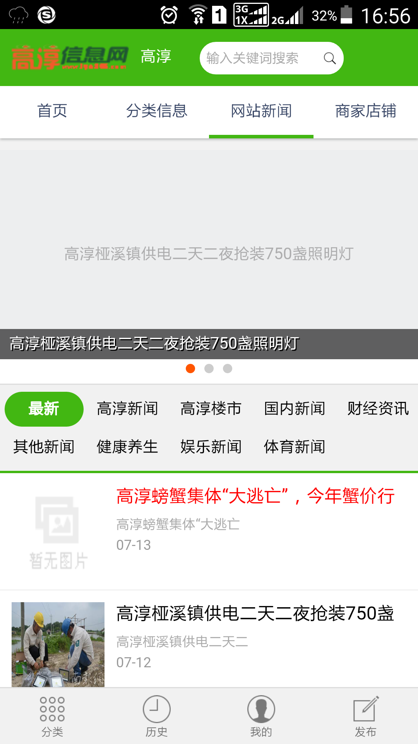
Task: Filter by 高淳楼市 category
Action: point(211,409)
